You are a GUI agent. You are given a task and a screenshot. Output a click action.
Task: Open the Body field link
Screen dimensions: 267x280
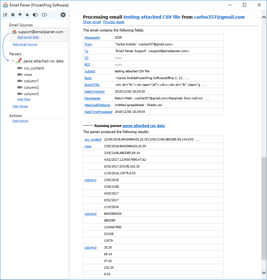pos(88,78)
